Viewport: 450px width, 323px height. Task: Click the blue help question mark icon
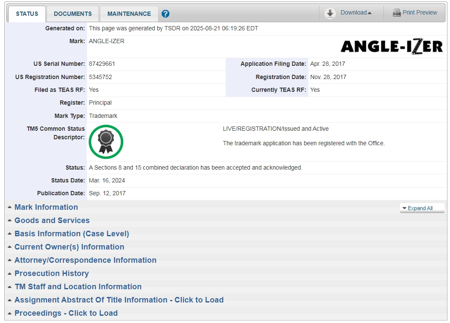click(165, 14)
